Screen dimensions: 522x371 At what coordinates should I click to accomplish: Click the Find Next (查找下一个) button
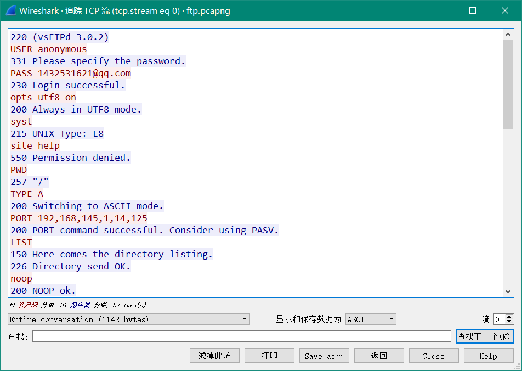[484, 336]
